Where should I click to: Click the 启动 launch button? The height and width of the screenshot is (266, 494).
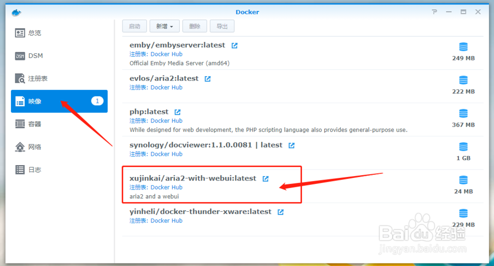coord(134,26)
